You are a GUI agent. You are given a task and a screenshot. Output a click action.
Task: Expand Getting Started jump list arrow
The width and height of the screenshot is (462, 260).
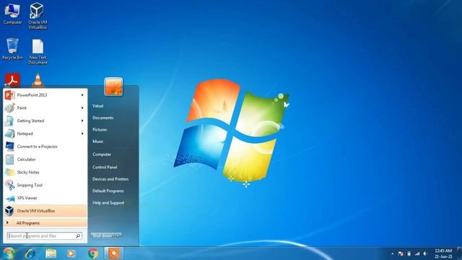pos(82,121)
